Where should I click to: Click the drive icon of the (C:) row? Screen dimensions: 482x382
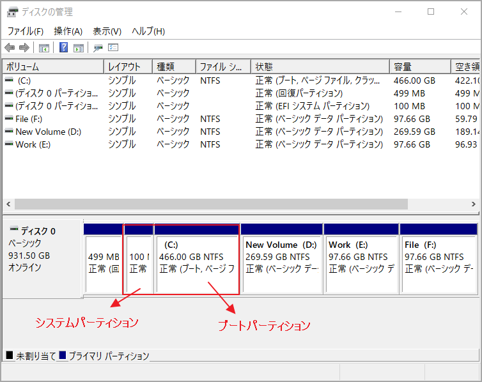9,80
